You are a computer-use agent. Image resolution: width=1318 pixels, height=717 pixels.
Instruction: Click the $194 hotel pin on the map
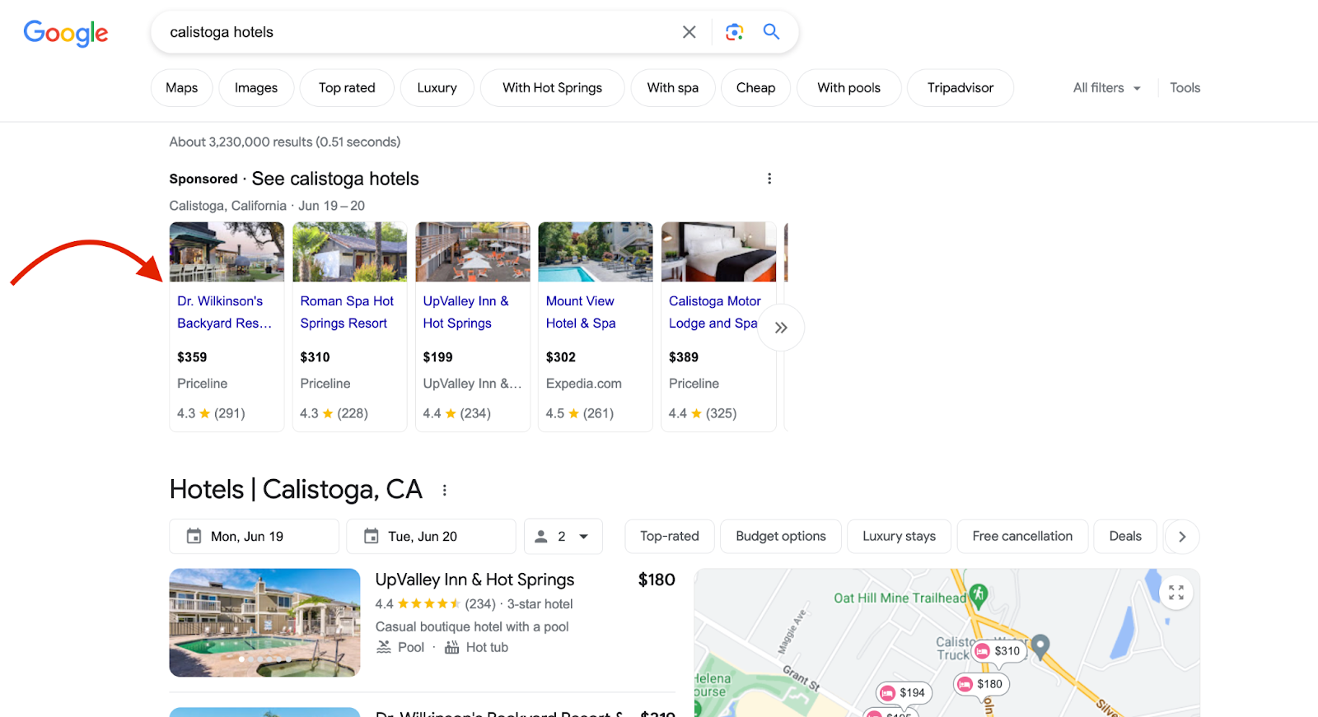click(x=903, y=693)
